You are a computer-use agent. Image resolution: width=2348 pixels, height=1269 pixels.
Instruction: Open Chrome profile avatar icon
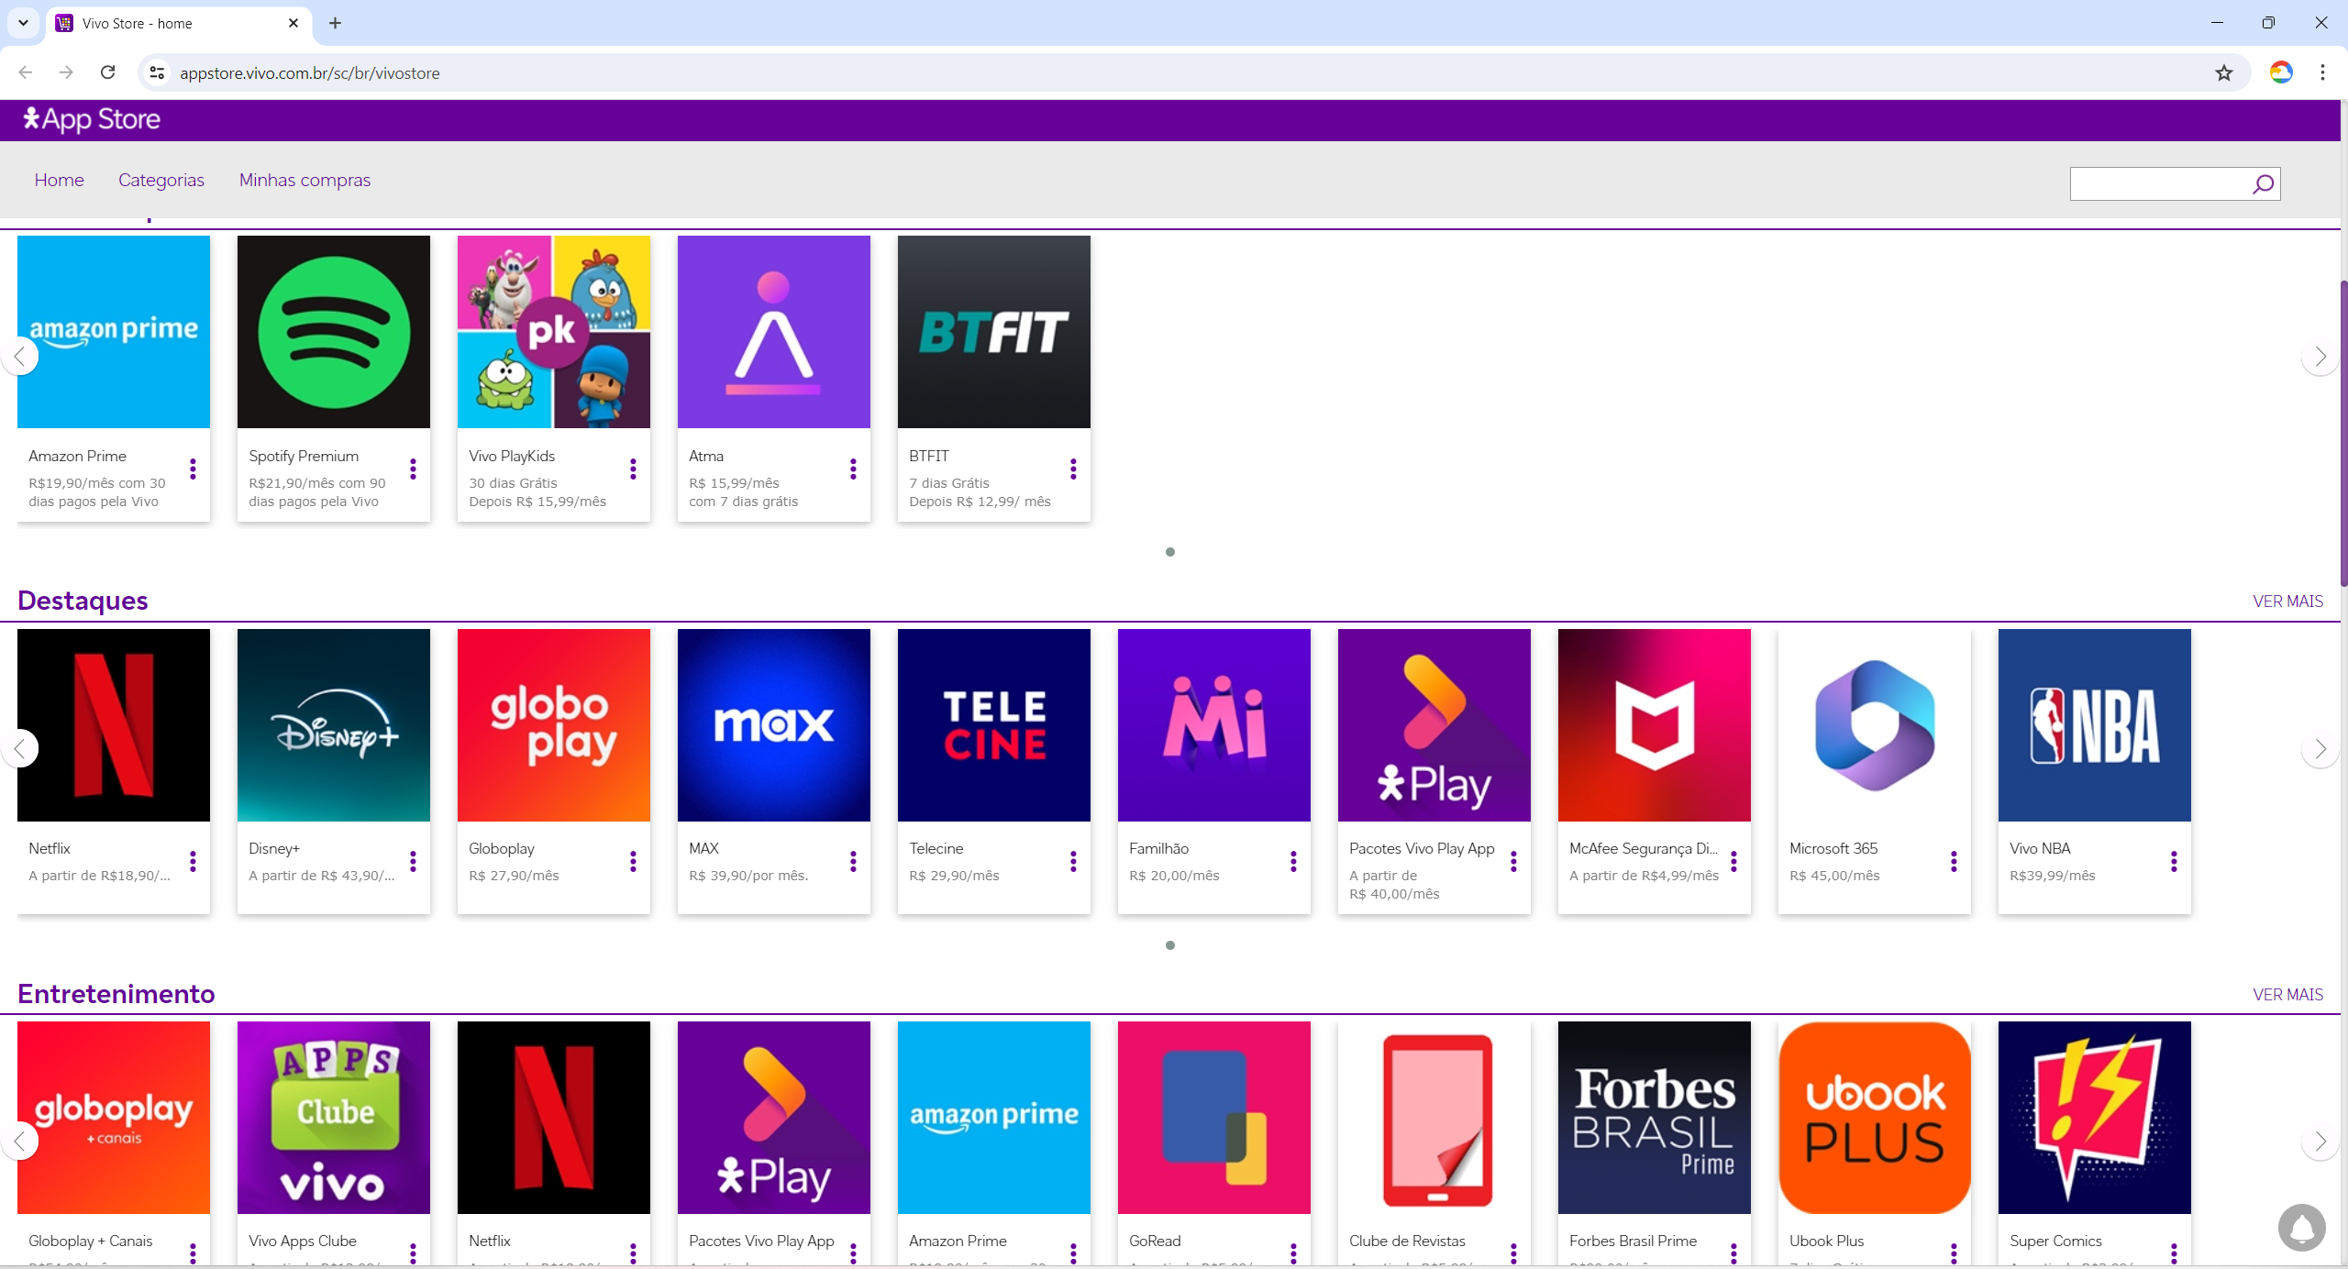pos(2280,72)
